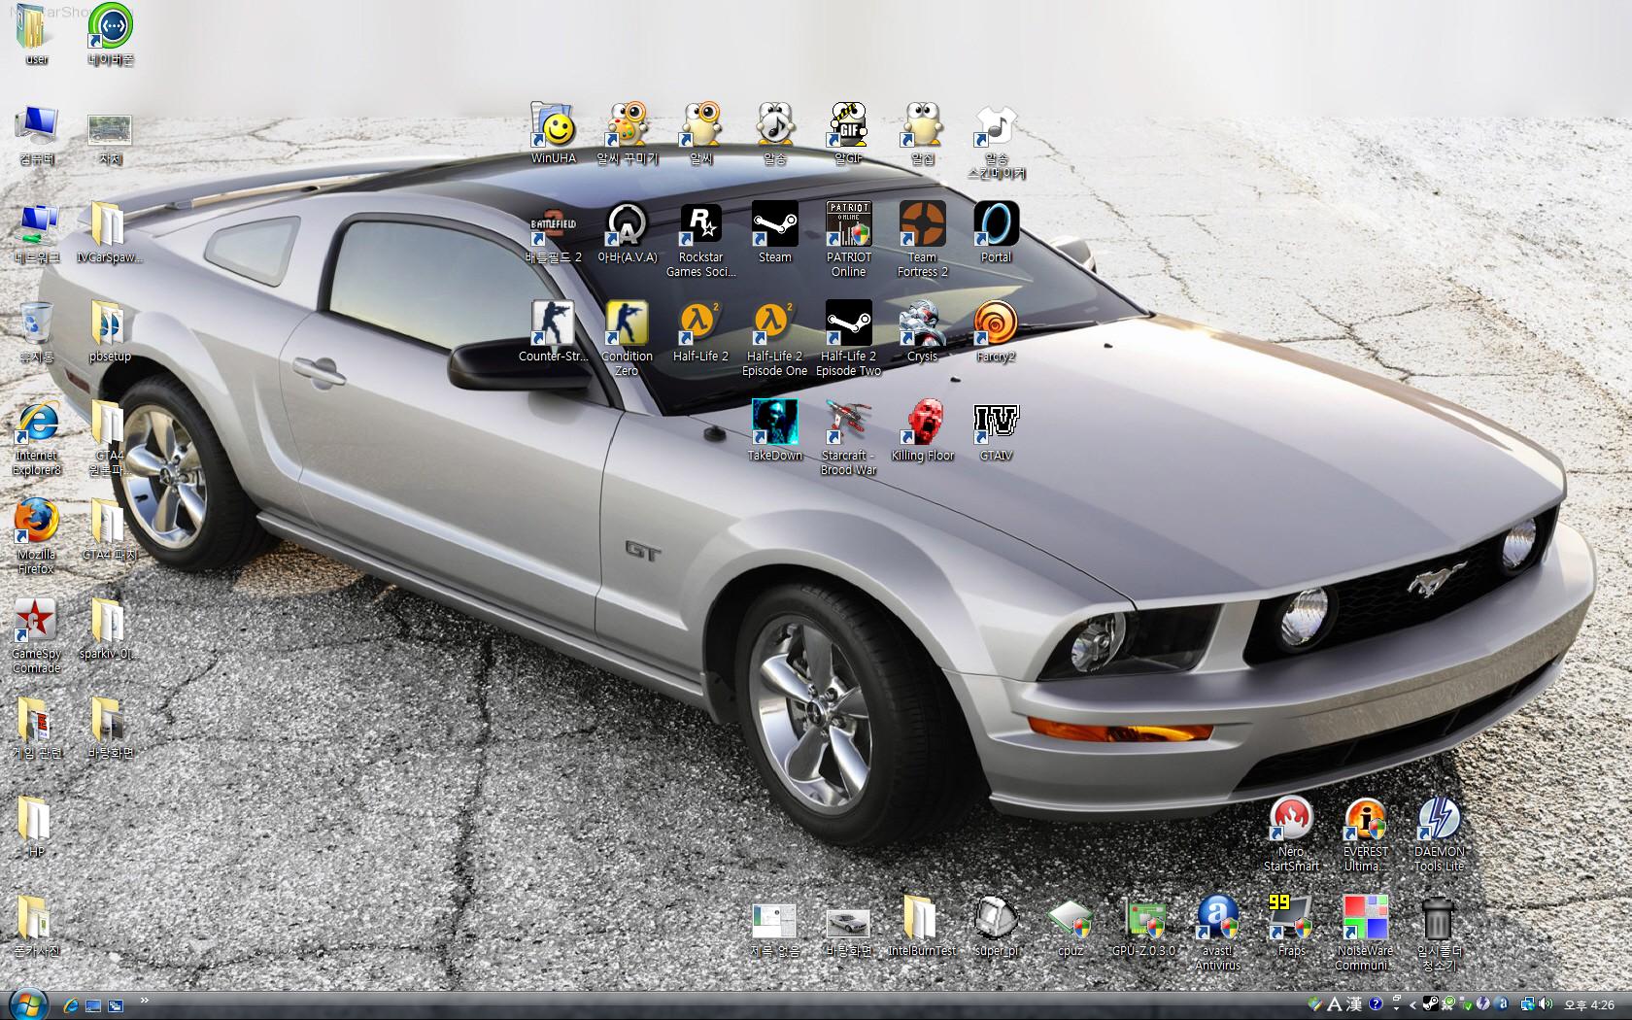Open the volume speaker tray icon
The width and height of the screenshot is (1632, 1020).
coord(1545,1004)
